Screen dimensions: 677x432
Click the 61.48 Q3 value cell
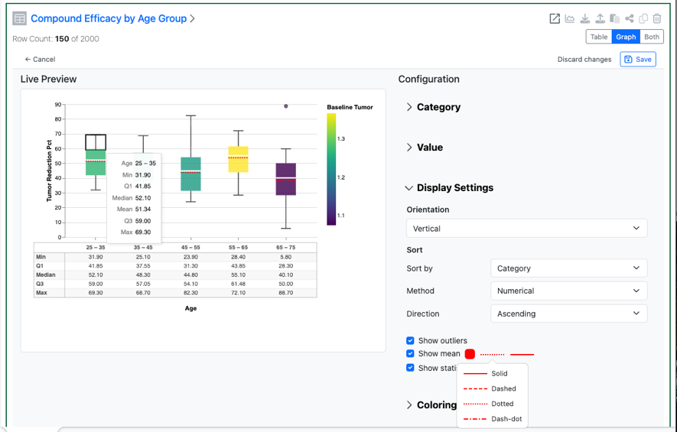pyautogui.click(x=238, y=284)
